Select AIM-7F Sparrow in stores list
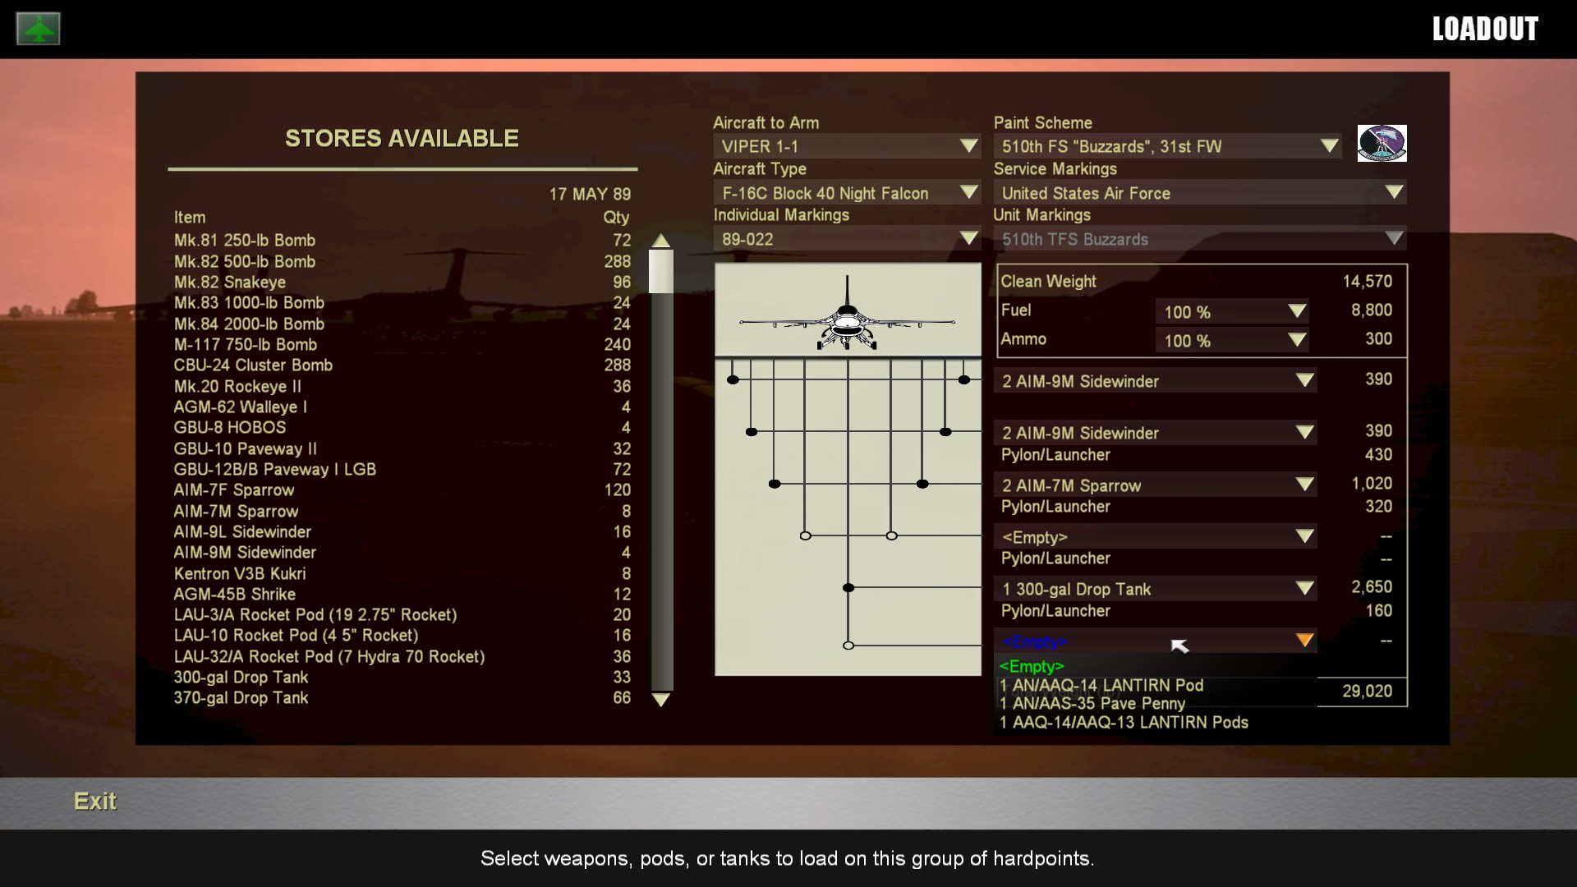This screenshot has height=887, width=1577. (x=402, y=490)
